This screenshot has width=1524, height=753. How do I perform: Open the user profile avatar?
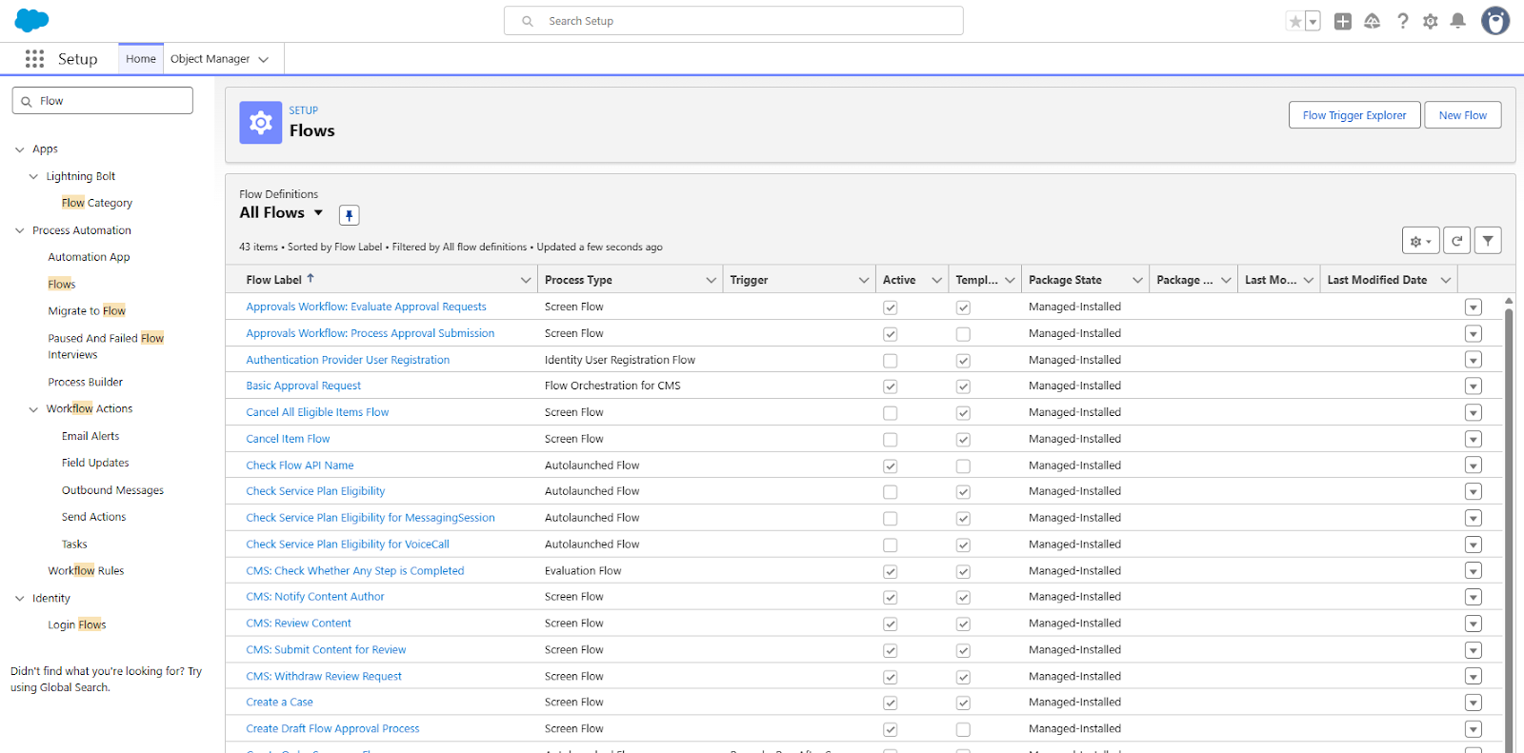[1494, 21]
